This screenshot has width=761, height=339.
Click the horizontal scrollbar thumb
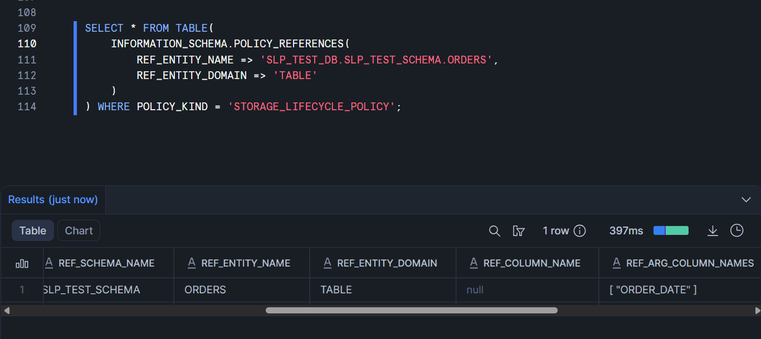tap(411, 310)
